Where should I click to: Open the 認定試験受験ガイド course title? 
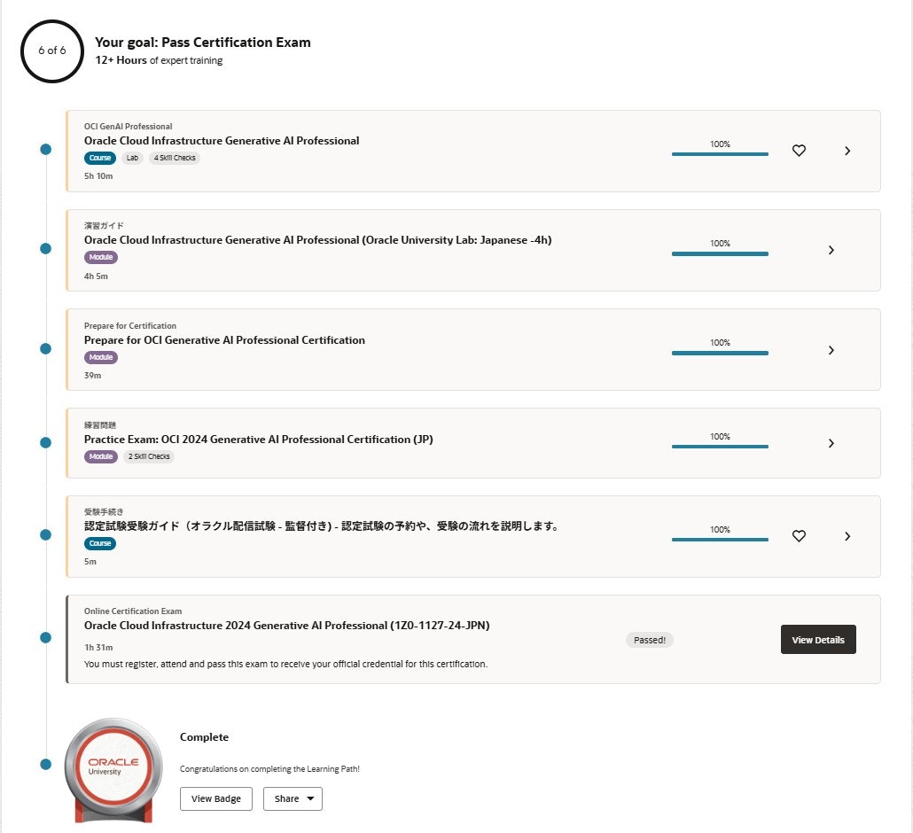(x=322, y=526)
